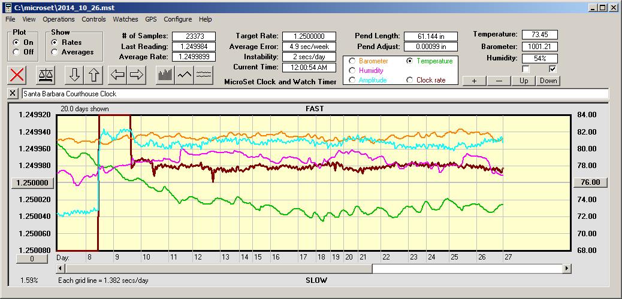Select the Temperature trace radio button
622x299 pixels.
409,61
